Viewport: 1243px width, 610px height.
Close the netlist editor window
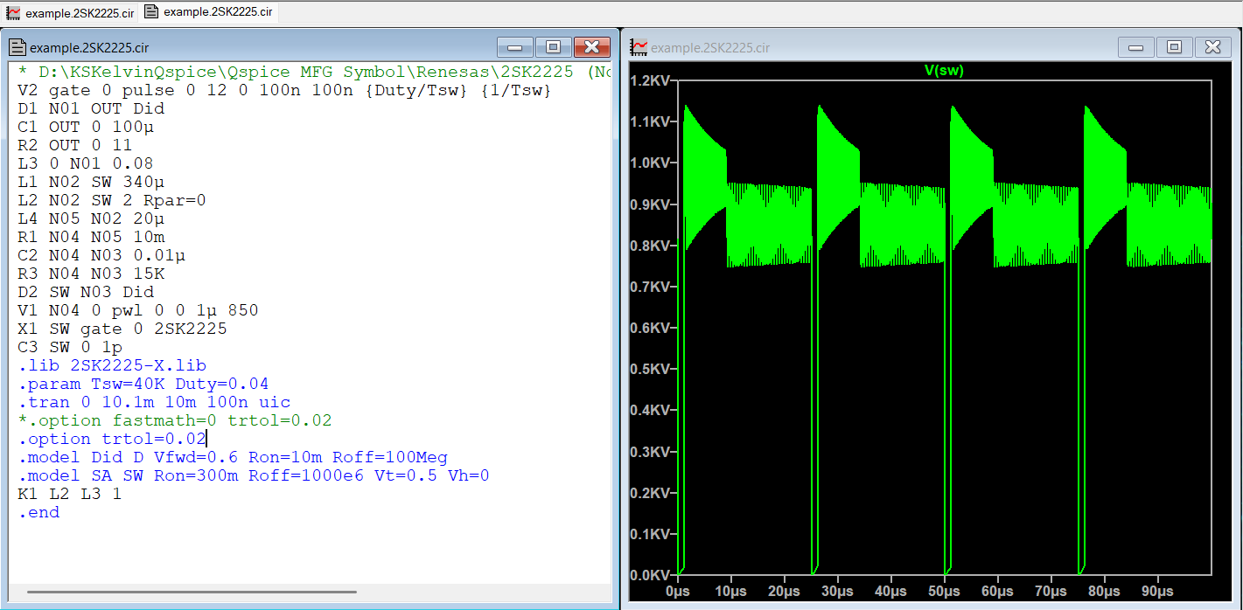click(x=591, y=47)
